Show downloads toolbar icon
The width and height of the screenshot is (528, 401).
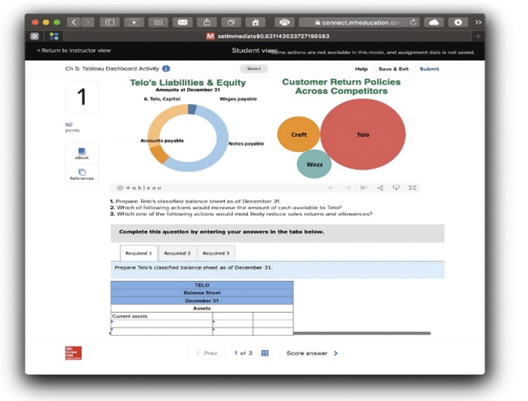click(458, 22)
